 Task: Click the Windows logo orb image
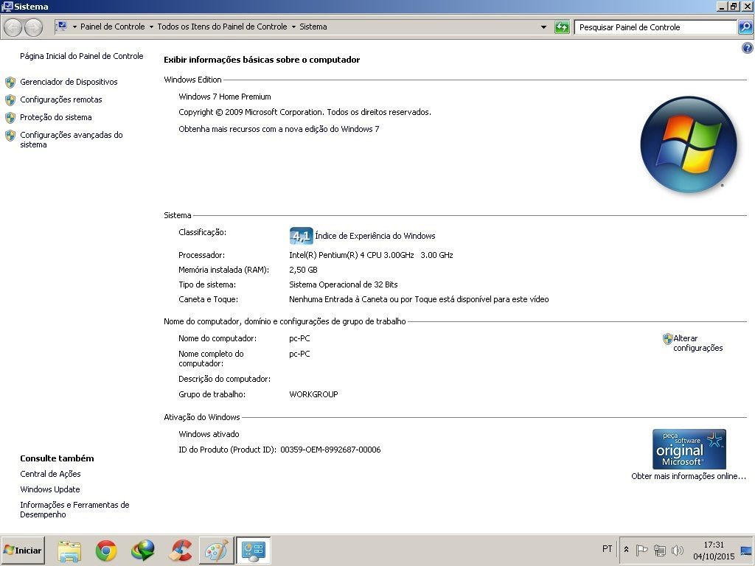(689, 145)
